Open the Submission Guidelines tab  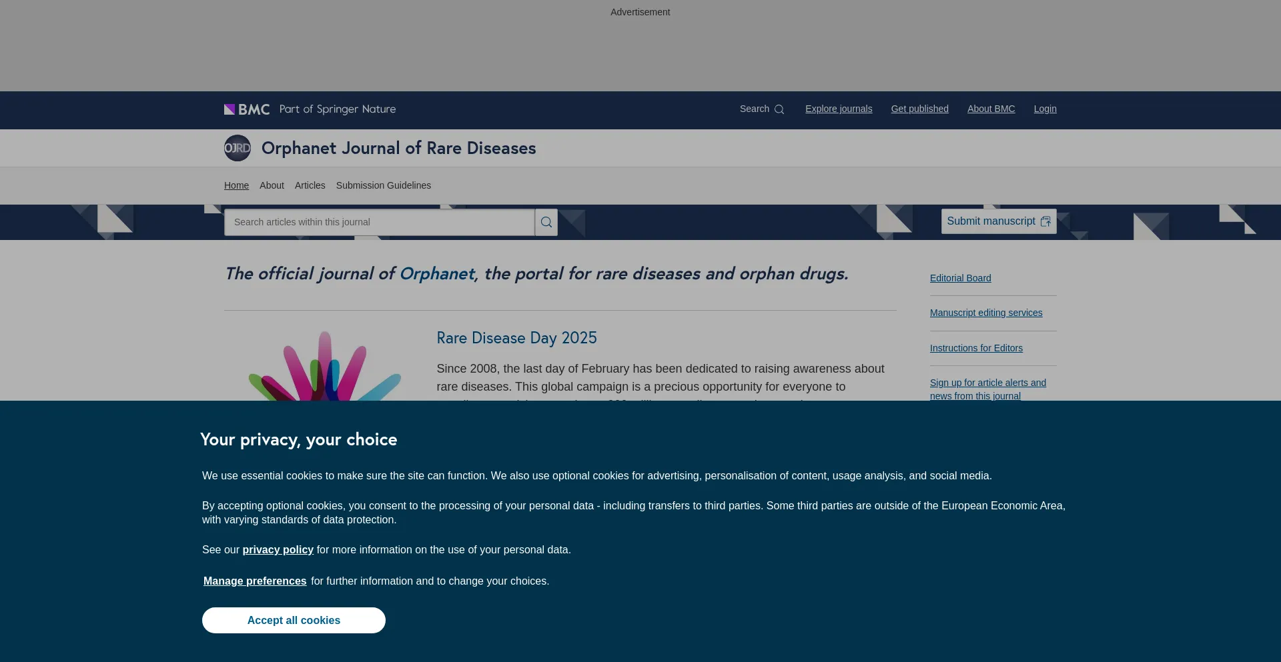point(383,185)
